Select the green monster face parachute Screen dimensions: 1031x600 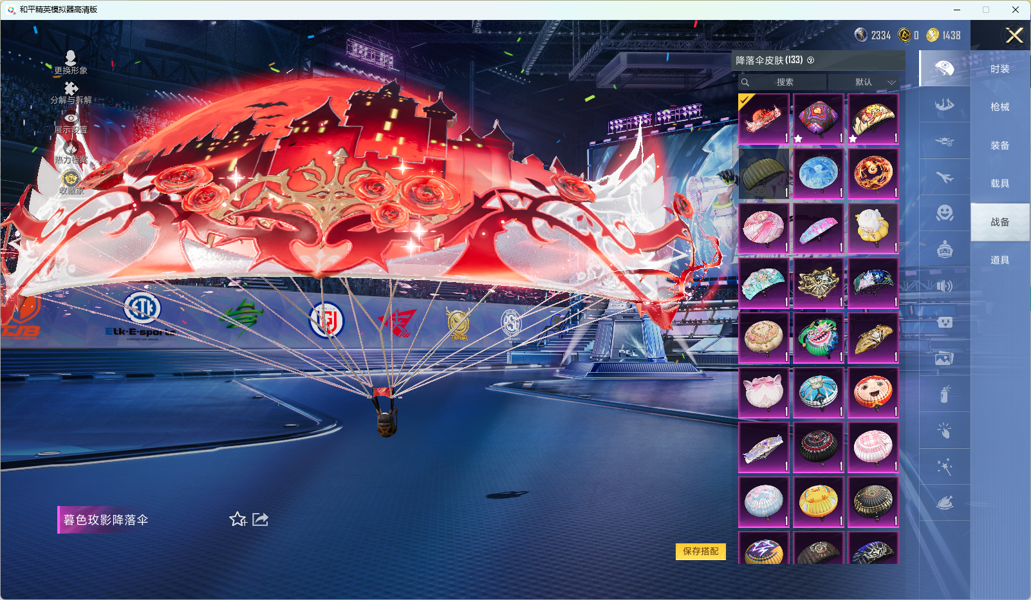[819, 338]
